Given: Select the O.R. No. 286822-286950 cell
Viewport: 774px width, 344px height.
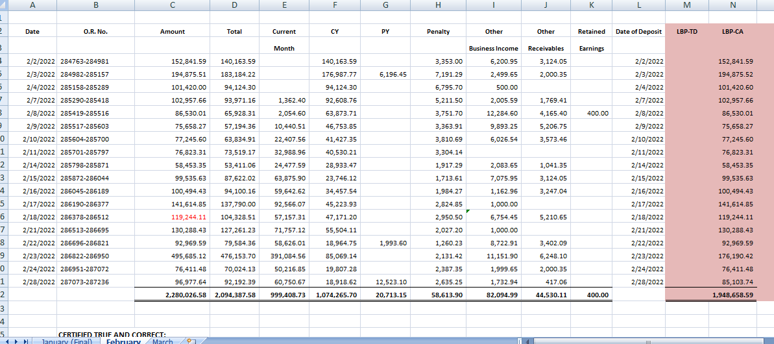Looking at the screenshot, I should click(x=96, y=256).
